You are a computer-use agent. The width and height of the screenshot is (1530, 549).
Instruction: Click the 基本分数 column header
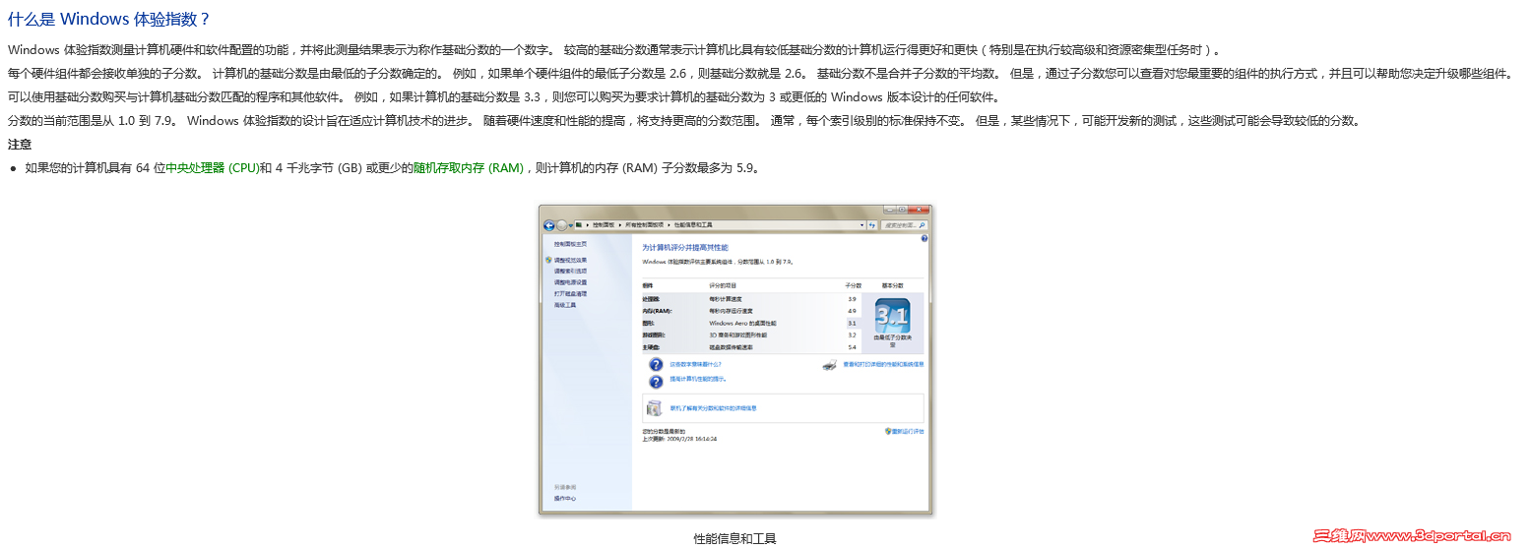tap(892, 284)
